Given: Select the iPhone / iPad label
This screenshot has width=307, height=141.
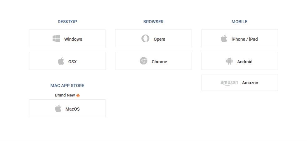Looking at the screenshot, I should click(244, 39).
